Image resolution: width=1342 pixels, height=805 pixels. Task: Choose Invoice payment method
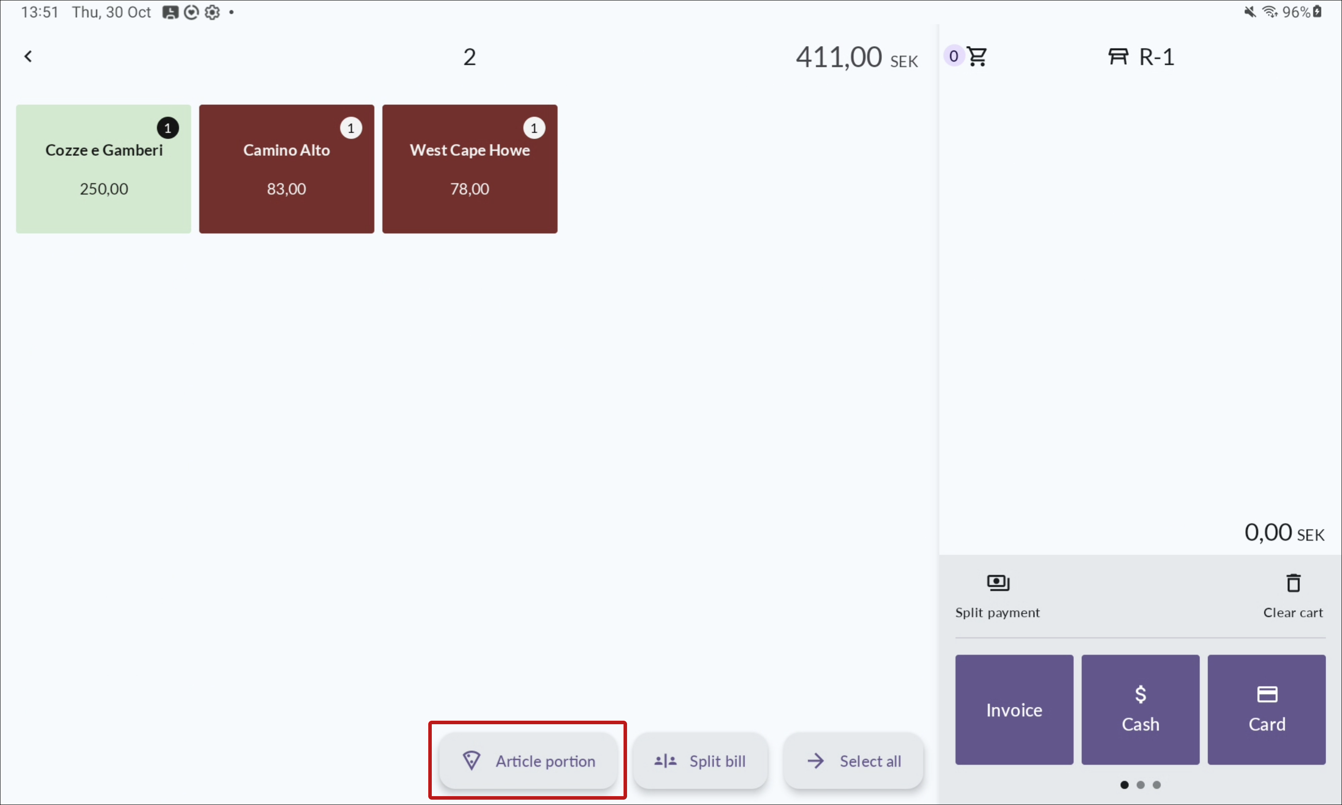pyautogui.click(x=1014, y=710)
